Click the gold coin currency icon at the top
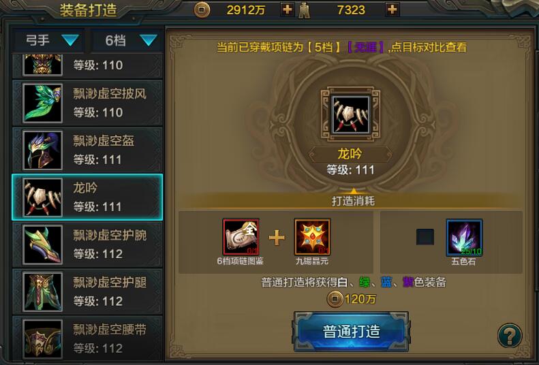Viewport: 539px width, 365px height. pos(202,10)
